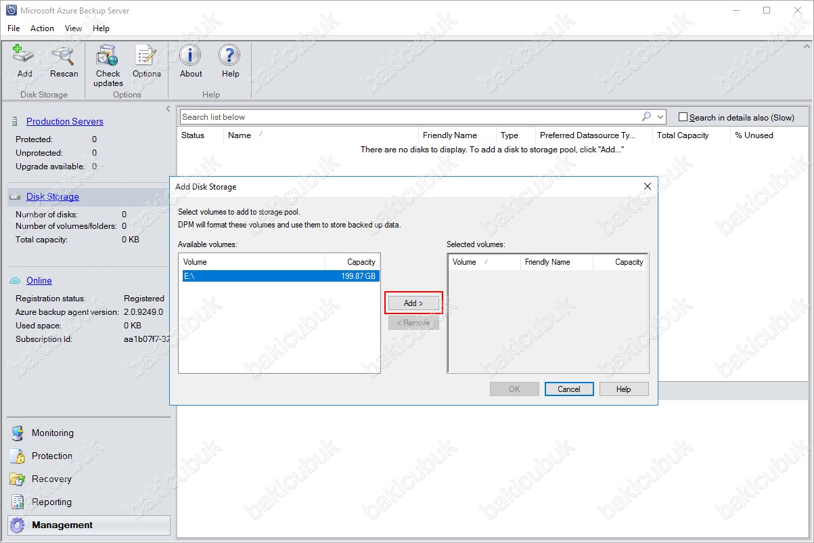Open the Options toolbar icon
This screenshot has height=543, width=814.
point(146,56)
